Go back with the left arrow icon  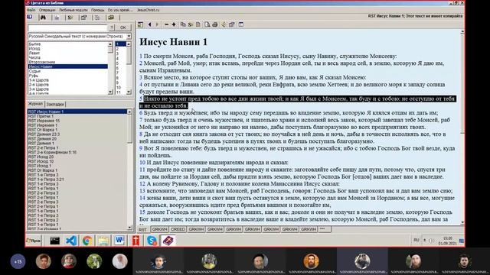[150, 24]
